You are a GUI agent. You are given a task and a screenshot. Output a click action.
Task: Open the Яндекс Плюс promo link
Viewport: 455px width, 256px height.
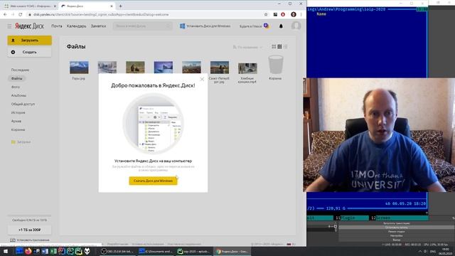pos(255,26)
